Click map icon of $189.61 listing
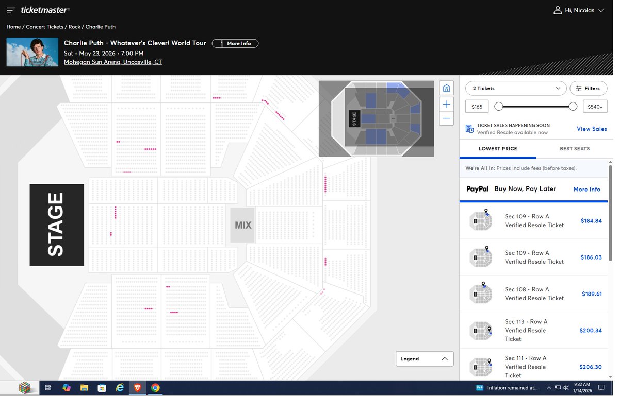 point(480,293)
